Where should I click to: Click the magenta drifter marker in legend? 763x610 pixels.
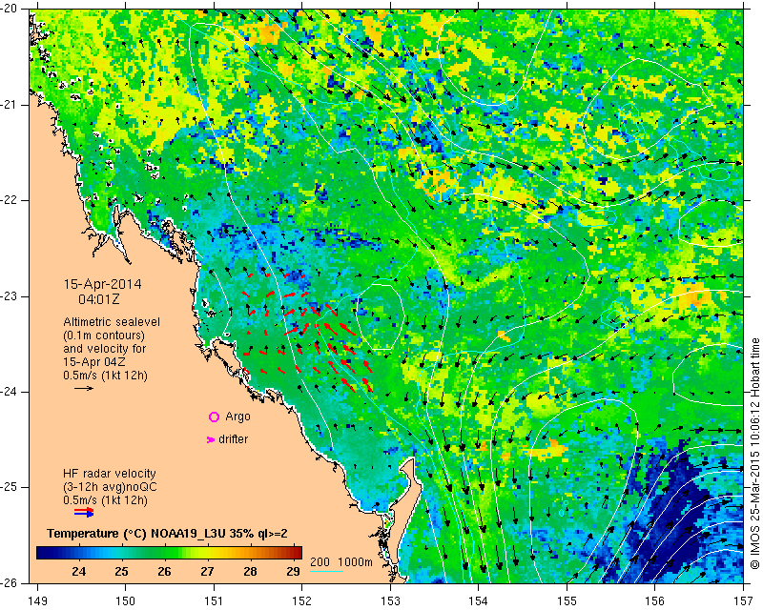pyautogui.click(x=211, y=439)
